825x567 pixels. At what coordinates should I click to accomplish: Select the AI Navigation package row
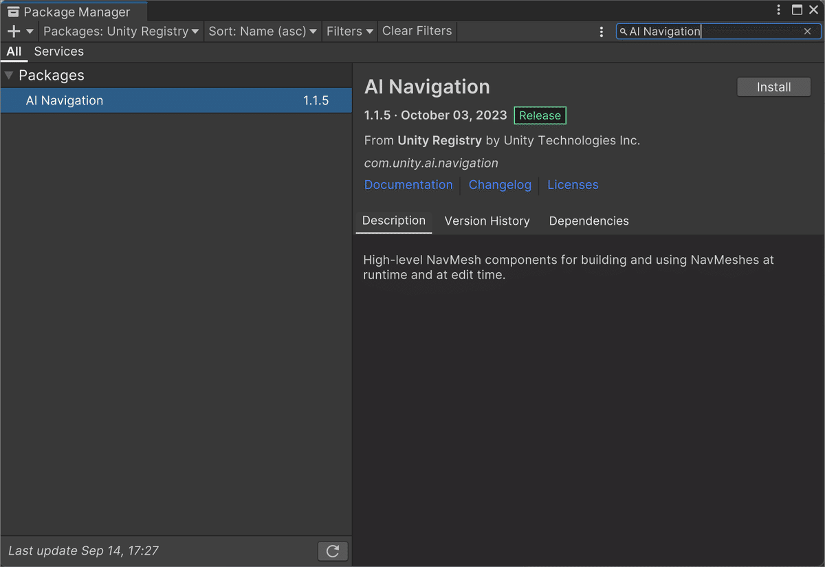click(176, 100)
